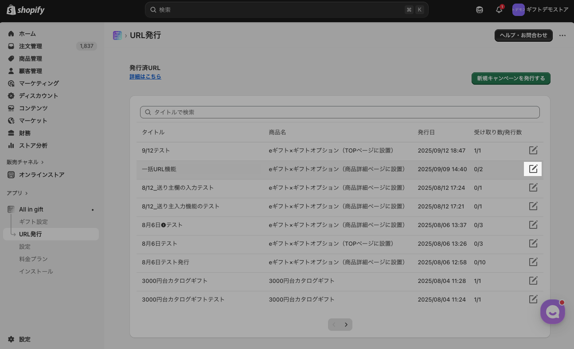Select ギフト設定 under All in gift

[x=33, y=222]
